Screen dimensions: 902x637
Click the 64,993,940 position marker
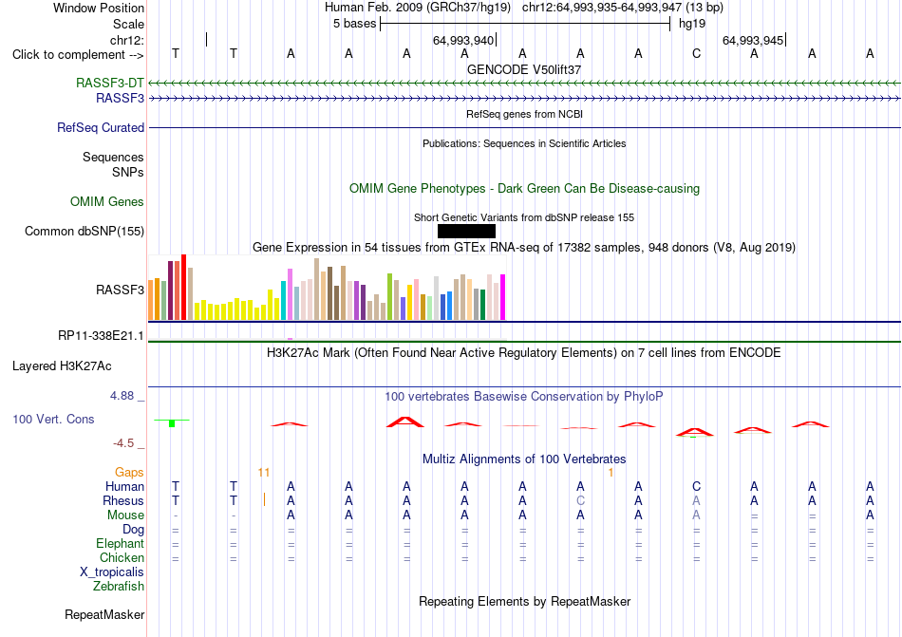463,41
